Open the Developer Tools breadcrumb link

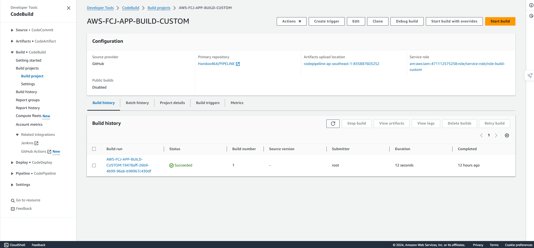coord(100,8)
